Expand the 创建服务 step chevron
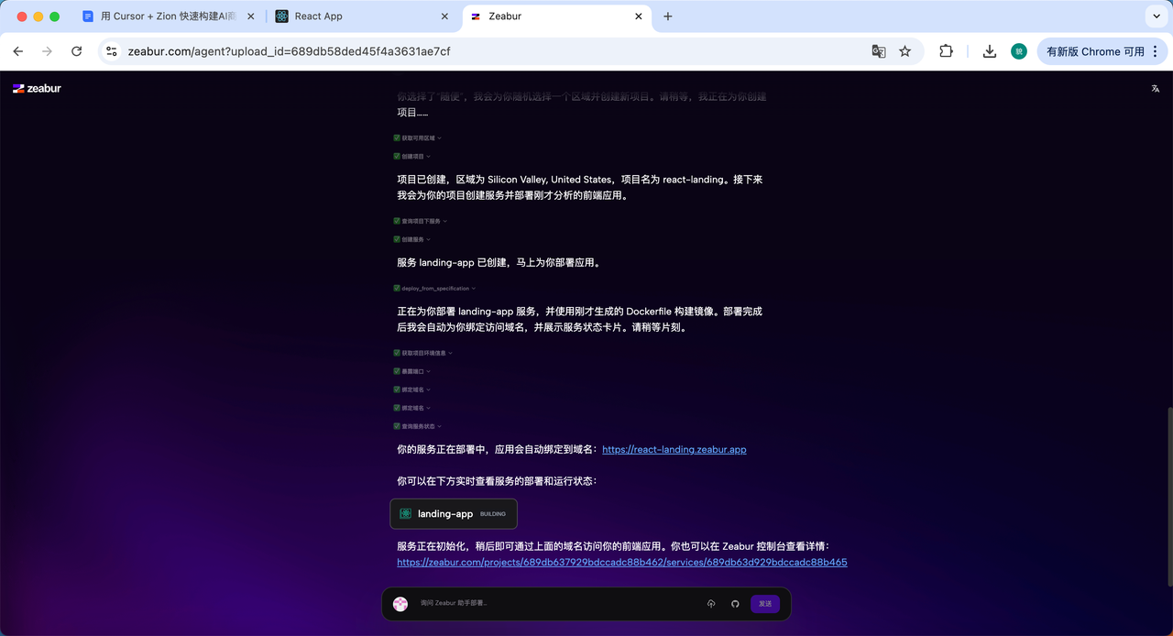The width and height of the screenshot is (1173, 636). tap(428, 239)
